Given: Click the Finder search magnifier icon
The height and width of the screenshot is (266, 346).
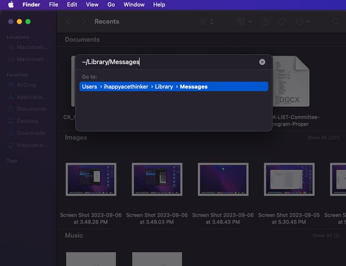Looking at the screenshot, I should pos(336,21).
